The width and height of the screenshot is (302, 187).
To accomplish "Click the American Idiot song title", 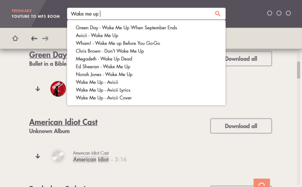I will [91, 159].
